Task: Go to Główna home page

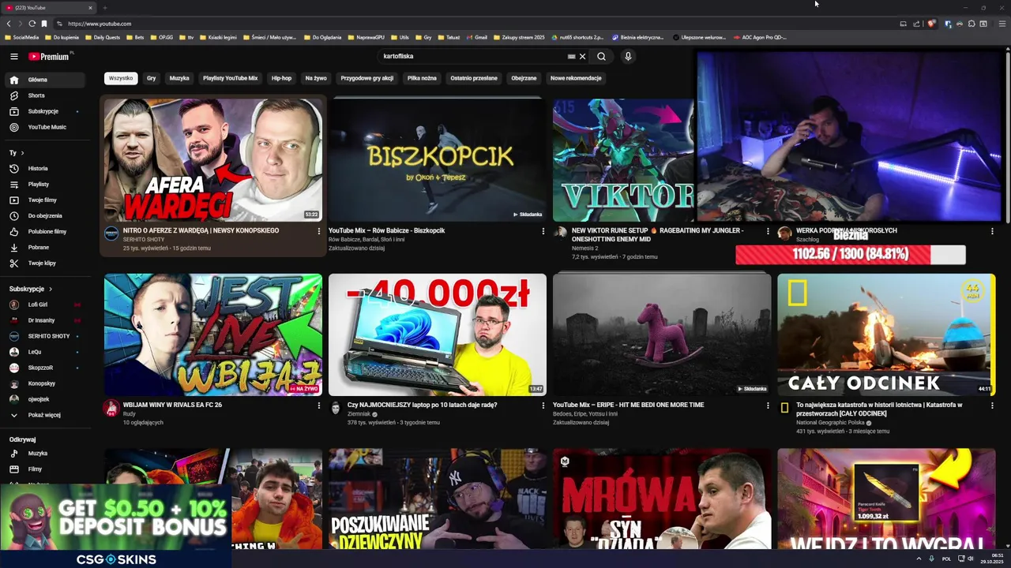Action: pyautogui.click(x=46, y=80)
